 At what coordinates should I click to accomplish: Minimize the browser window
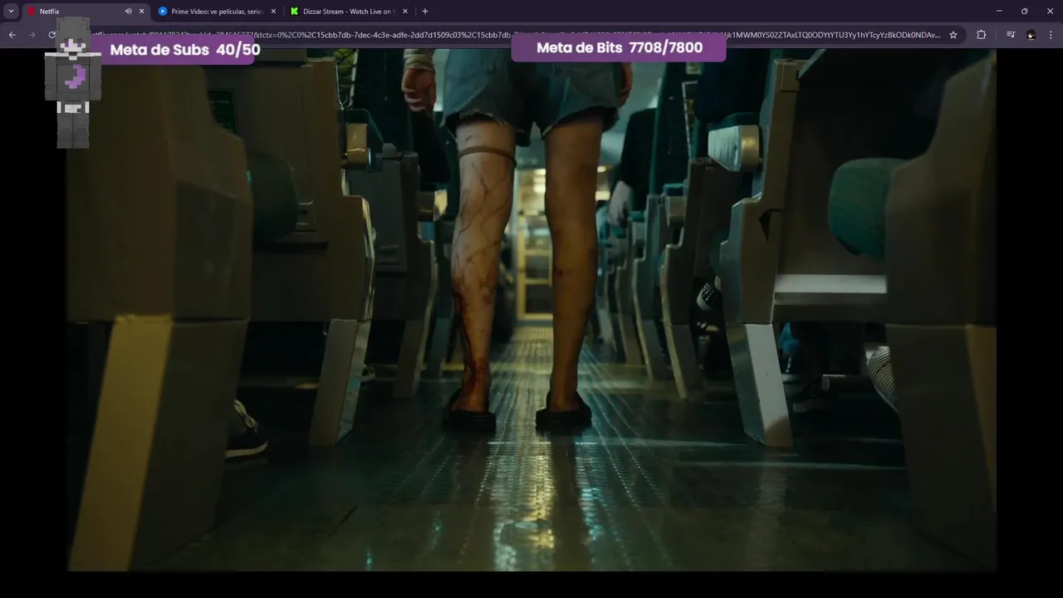998,12
